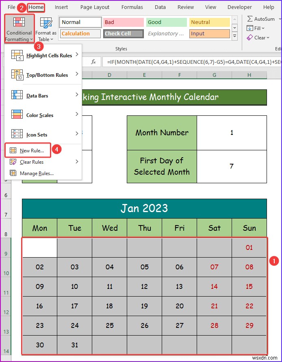Click the New Rule grid icon
The height and width of the screenshot is (362, 282).
13,150
